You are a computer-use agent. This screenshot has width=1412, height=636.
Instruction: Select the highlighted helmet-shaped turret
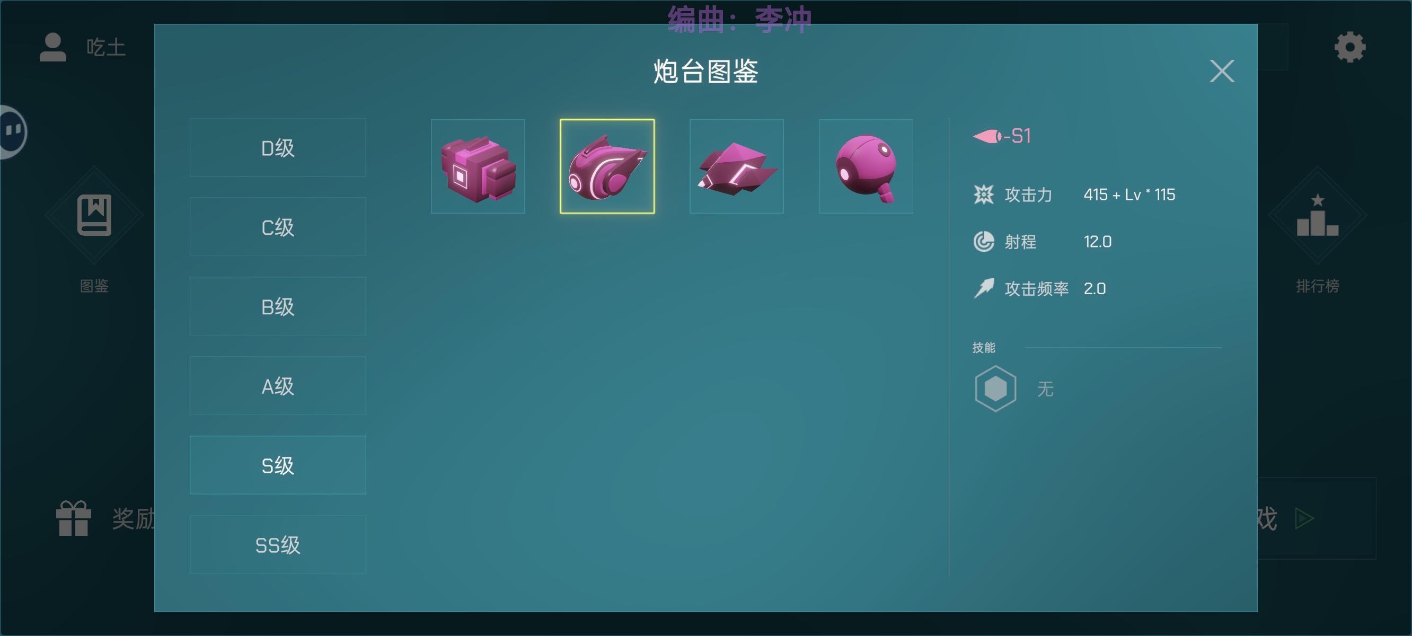tap(607, 166)
